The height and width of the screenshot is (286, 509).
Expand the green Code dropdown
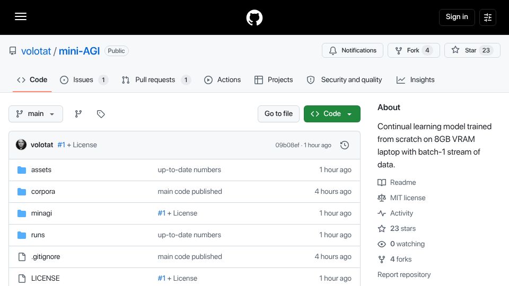point(332,114)
